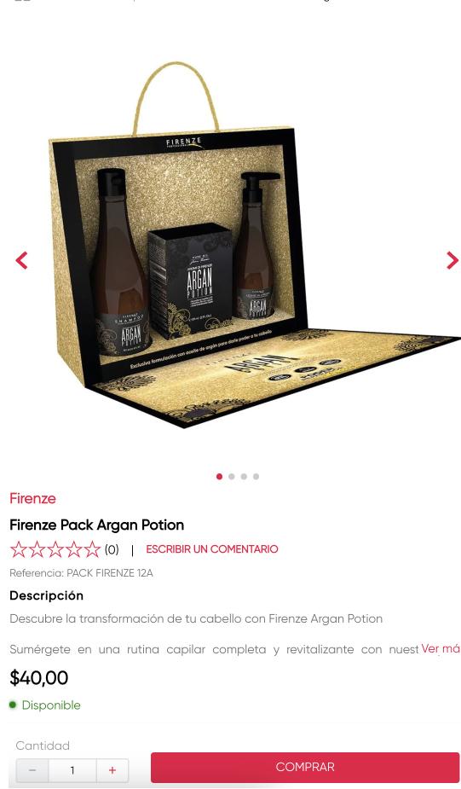
Task: Rate product with the second star
Action: (x=37, y=549)
